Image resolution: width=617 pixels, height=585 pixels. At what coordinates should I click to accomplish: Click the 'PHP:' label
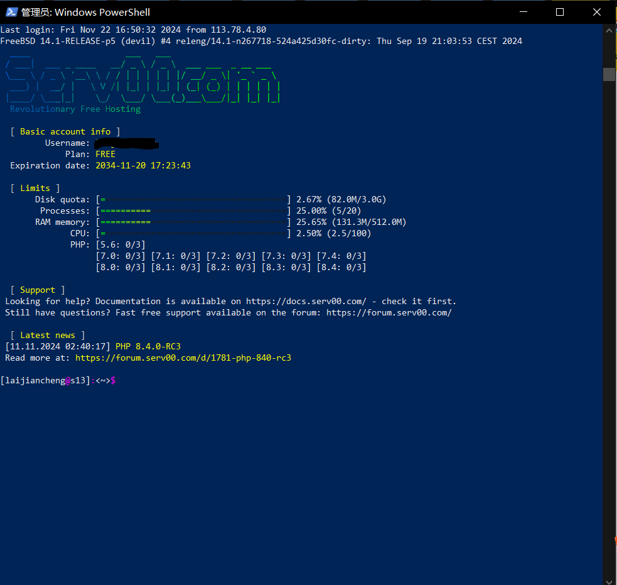click(x=80, y=245)
